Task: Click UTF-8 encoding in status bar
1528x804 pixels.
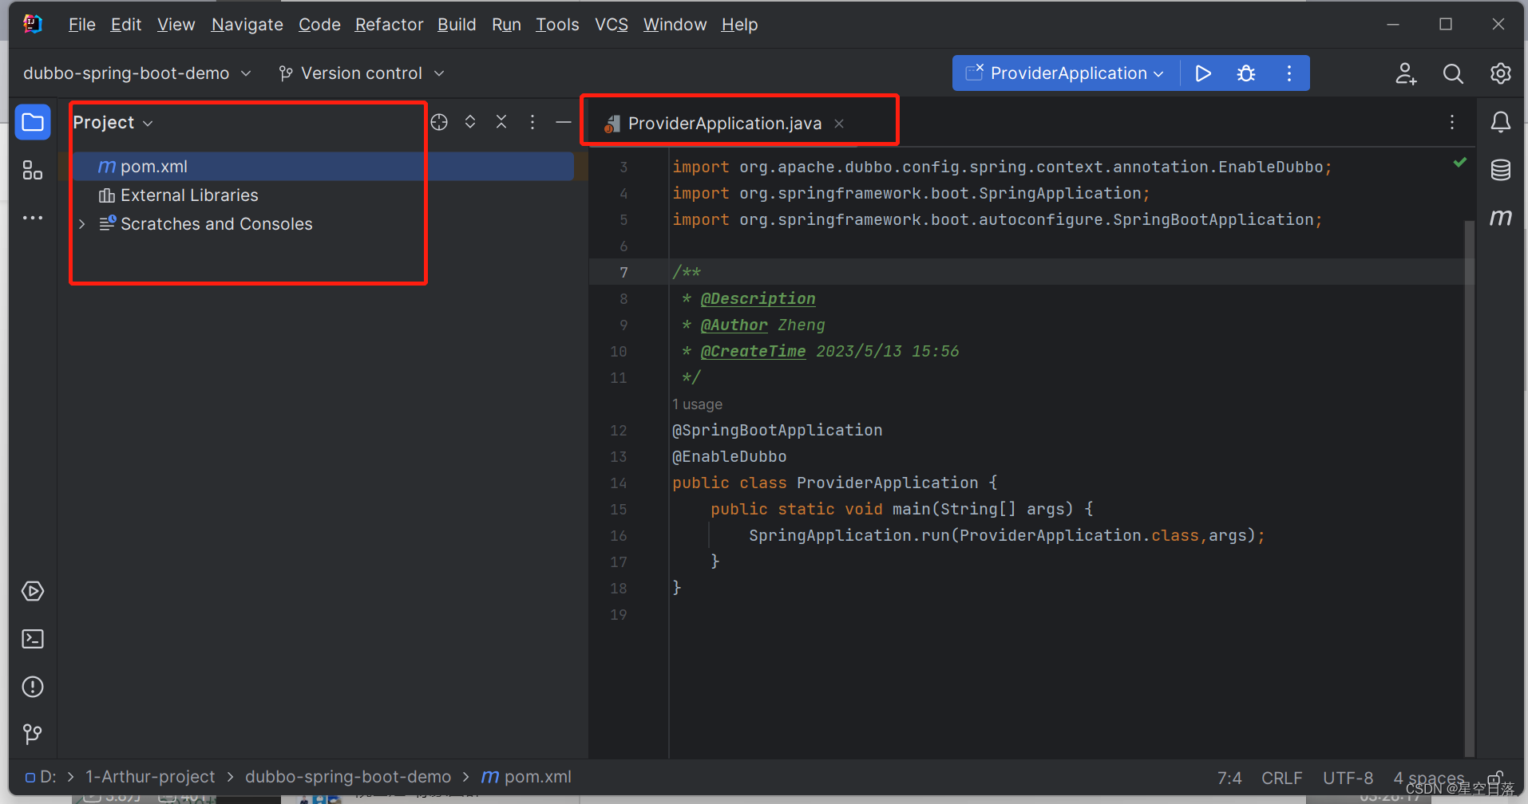Action: [1348, 777]
